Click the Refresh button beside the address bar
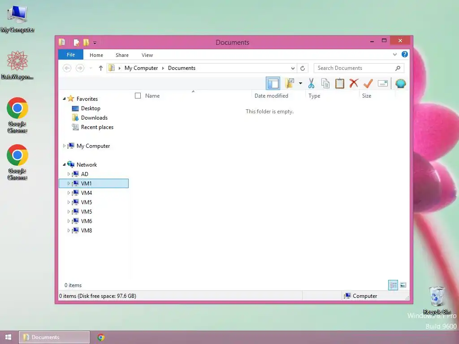The height and width of the screenshot is (344, 459). [x=303, y=68]
